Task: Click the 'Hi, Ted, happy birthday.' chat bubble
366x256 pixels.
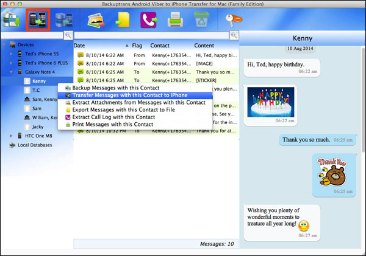Action: (x=282, y=67)
